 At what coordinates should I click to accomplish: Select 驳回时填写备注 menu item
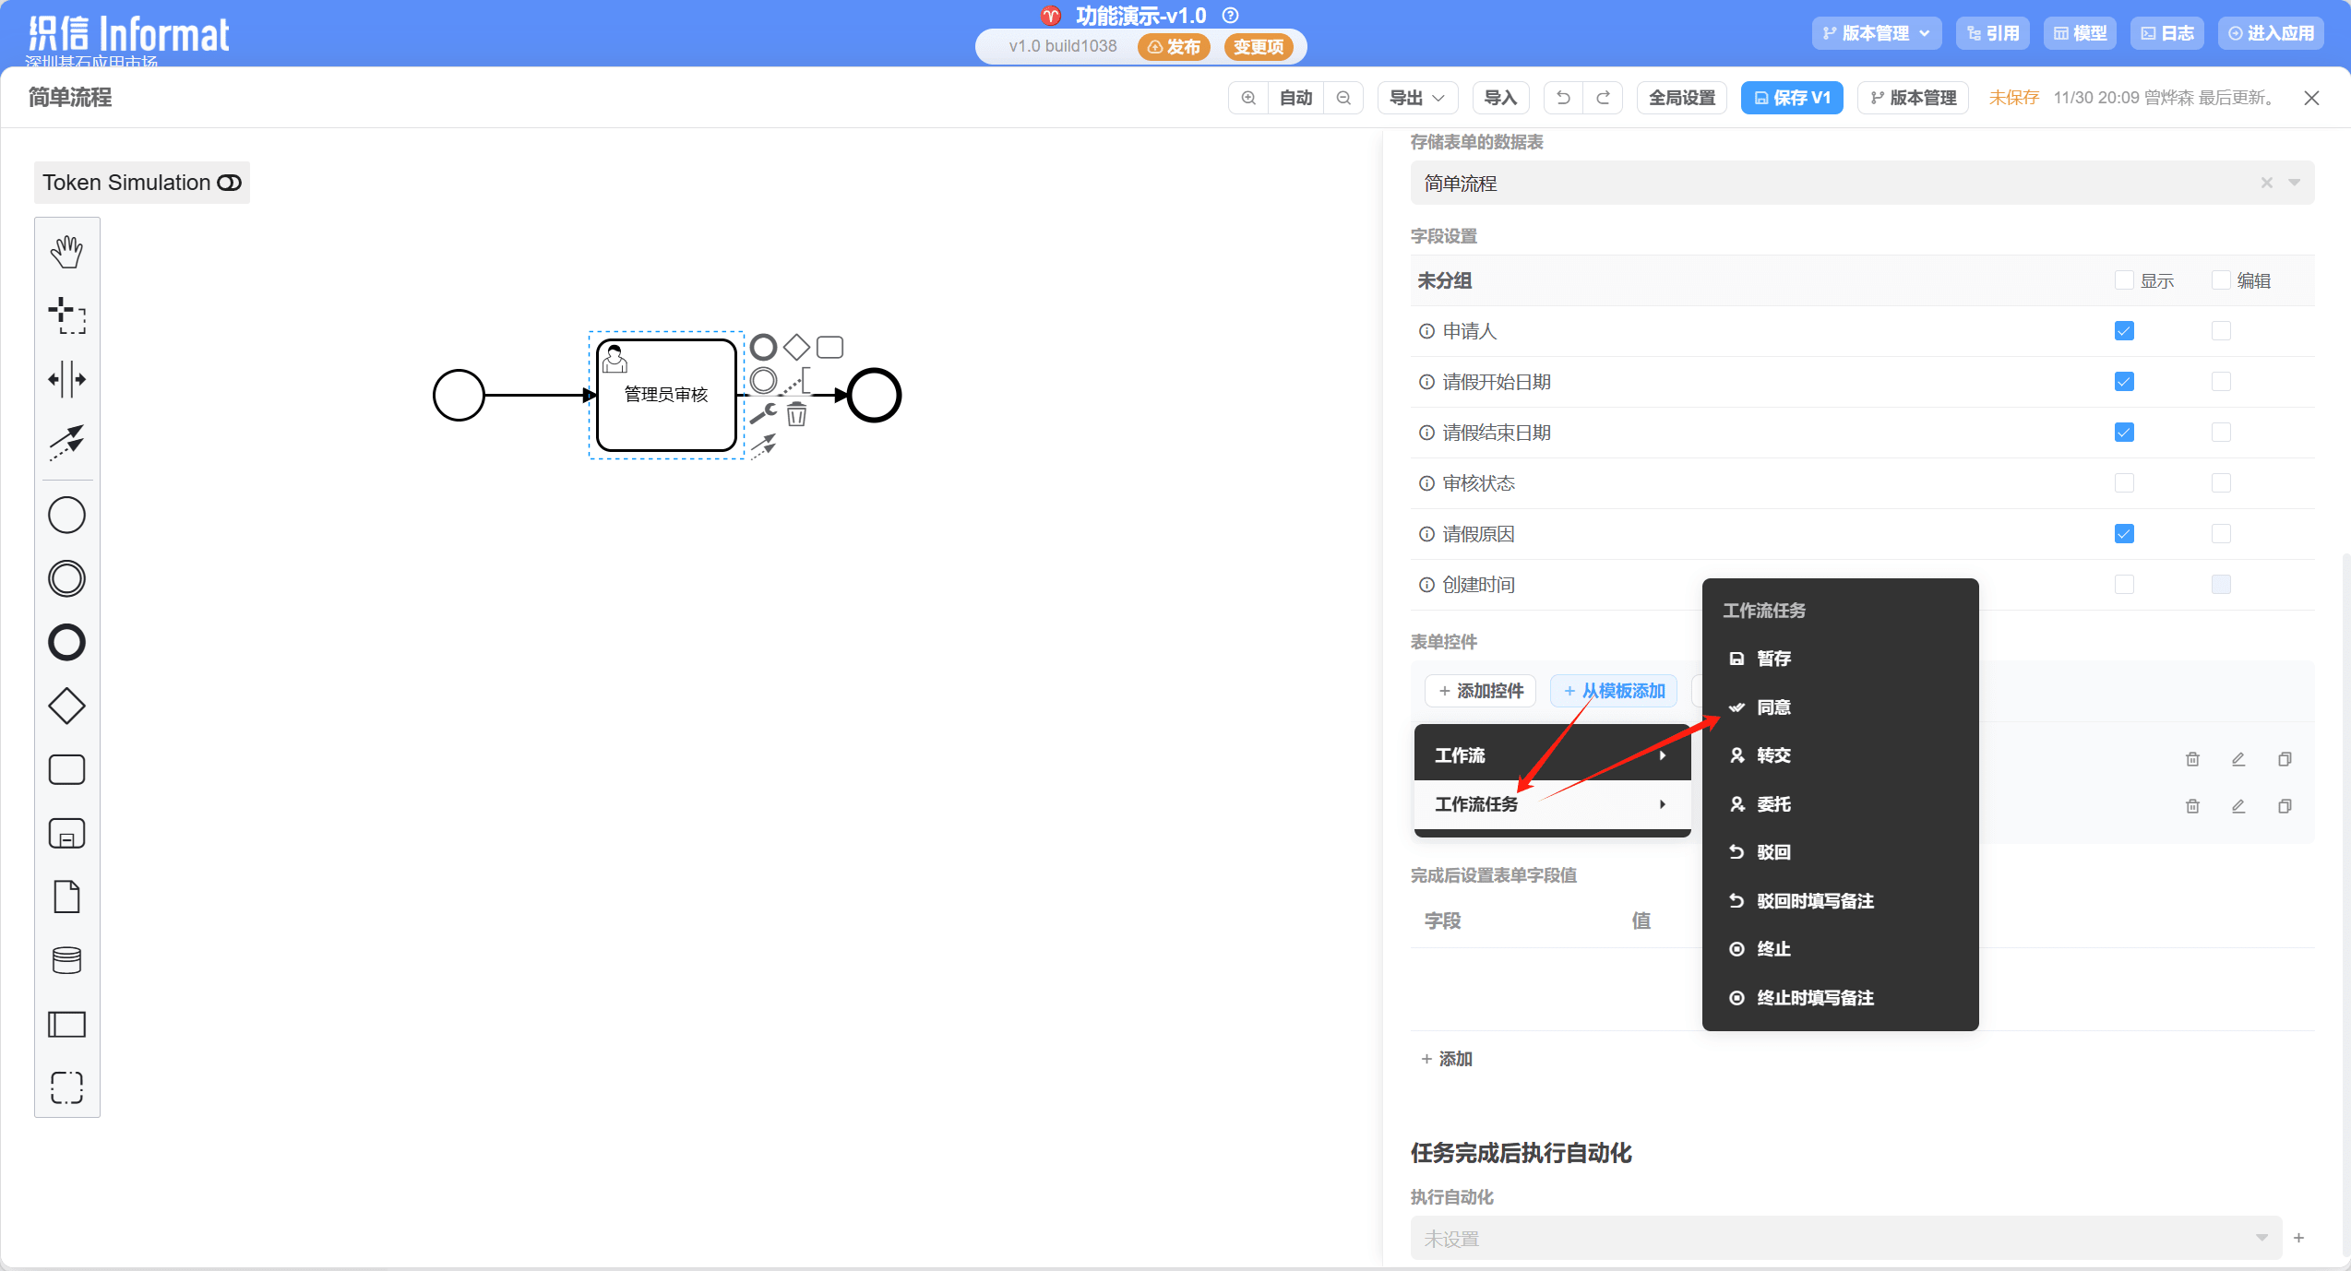tap(1814, 901)
